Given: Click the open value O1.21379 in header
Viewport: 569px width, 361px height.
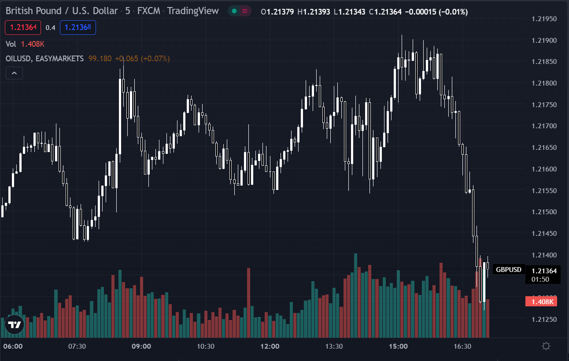Looking at the screenshot, I should click(x=278, y=12).
